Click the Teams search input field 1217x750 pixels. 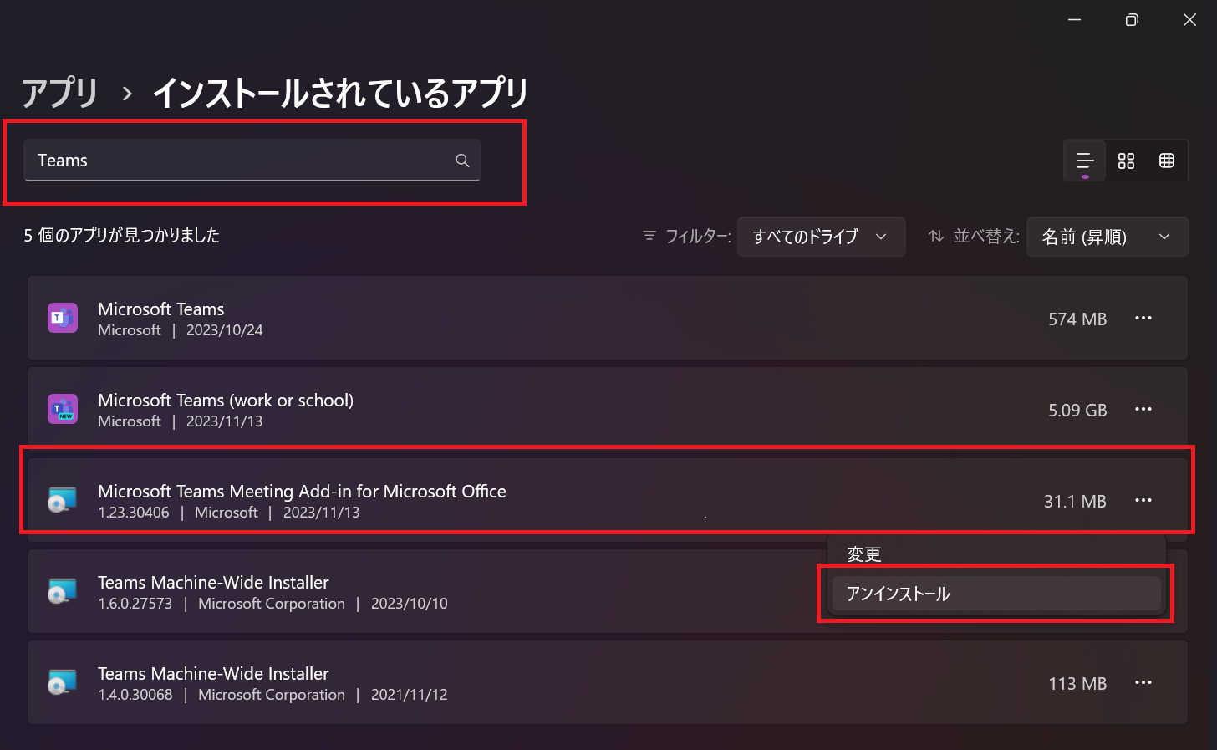(252, 161)
